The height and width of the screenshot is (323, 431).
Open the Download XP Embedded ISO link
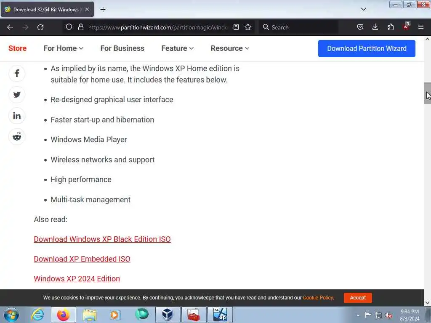82,259
